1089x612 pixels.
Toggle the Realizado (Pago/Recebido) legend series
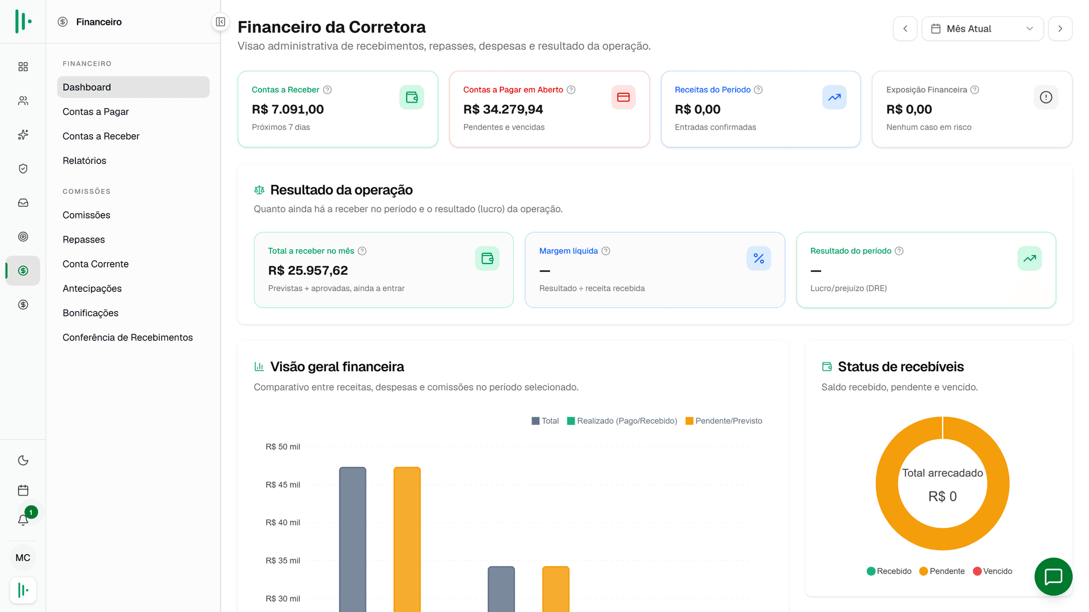point(622,421)
